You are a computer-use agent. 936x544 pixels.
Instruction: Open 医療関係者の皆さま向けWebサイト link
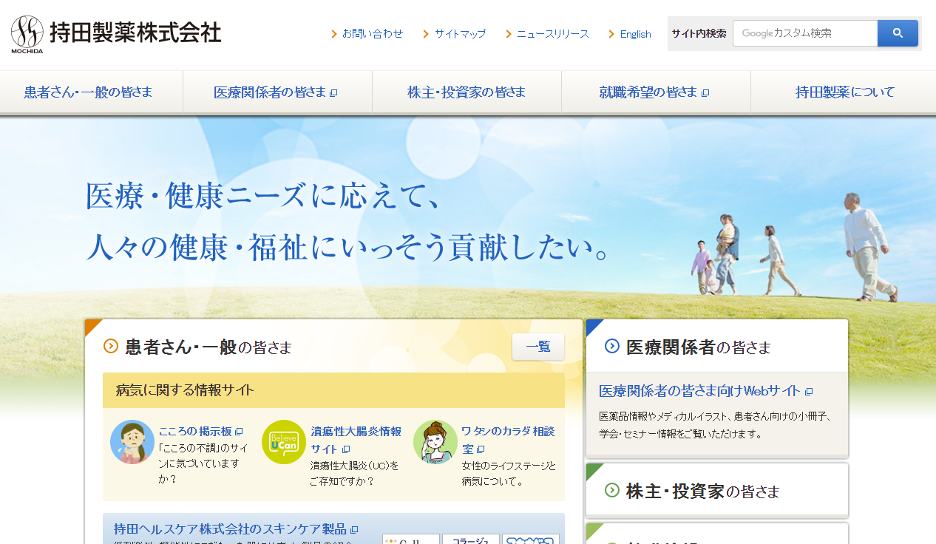pyautogui.click(x=699, y=391)
